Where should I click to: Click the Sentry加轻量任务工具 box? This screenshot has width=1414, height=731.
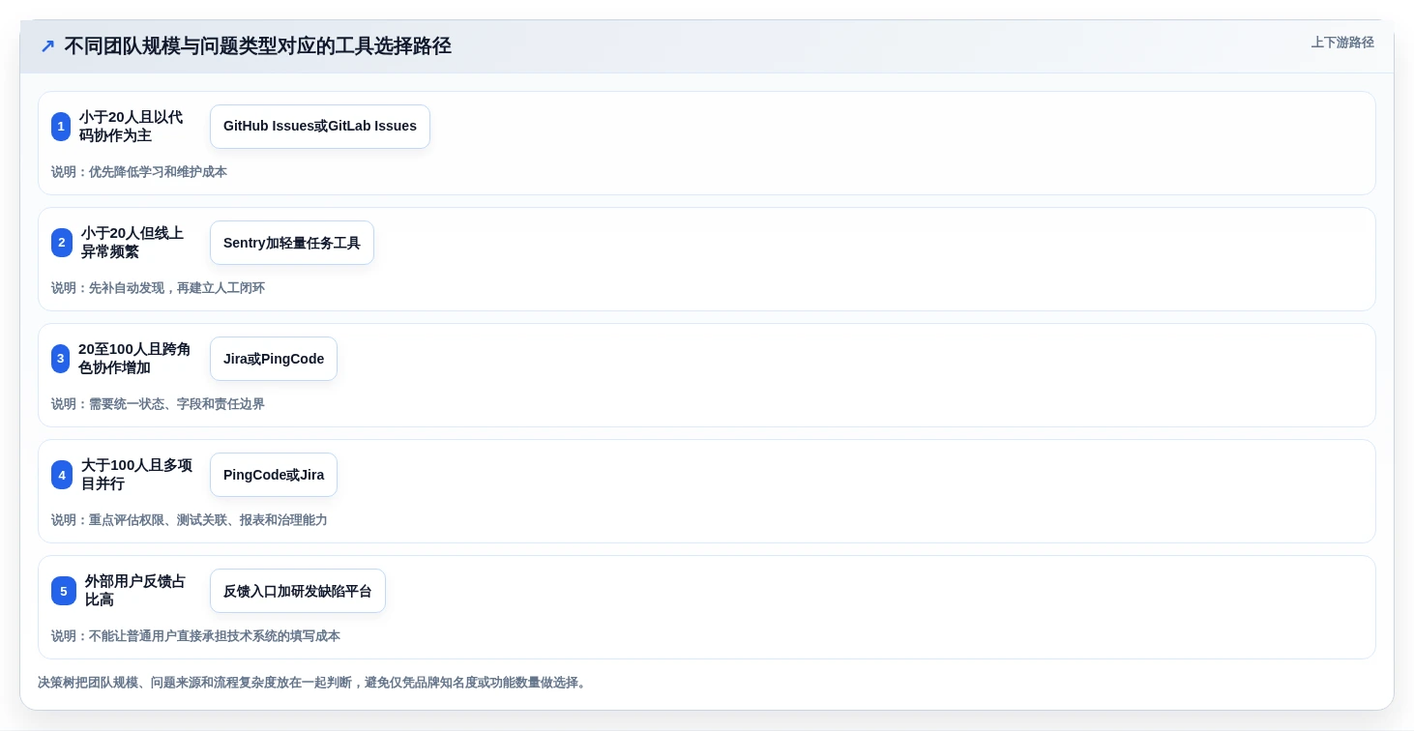(x=292, y=243)
